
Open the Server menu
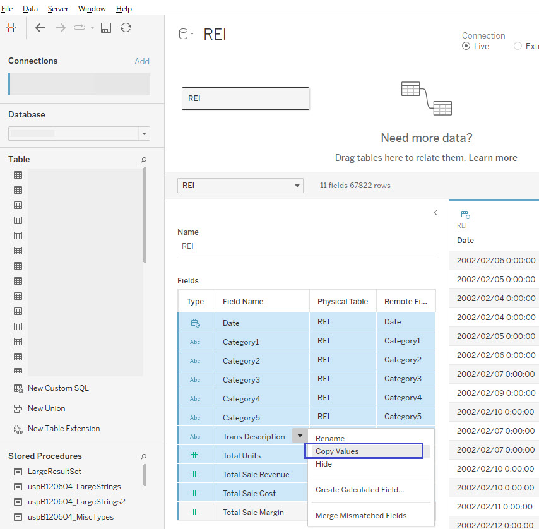click(x=58, y=9)
